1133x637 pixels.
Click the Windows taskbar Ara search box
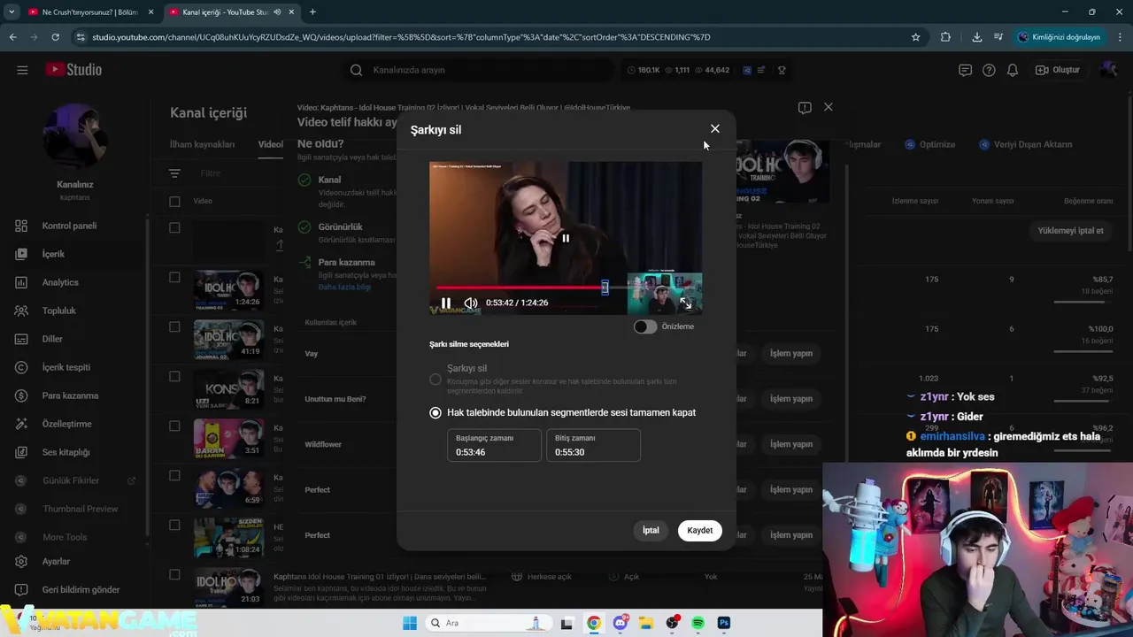tap(488, 623)
